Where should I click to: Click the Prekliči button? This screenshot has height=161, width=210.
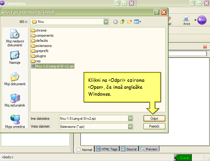point(154,126)
